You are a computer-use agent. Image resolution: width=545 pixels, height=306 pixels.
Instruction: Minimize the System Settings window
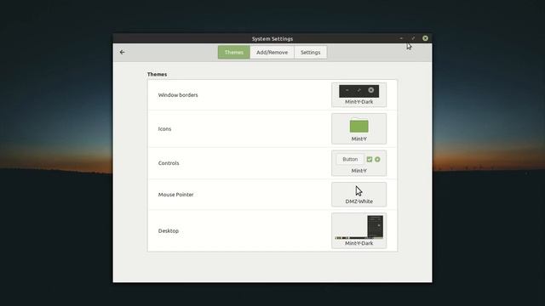[401, 38]
